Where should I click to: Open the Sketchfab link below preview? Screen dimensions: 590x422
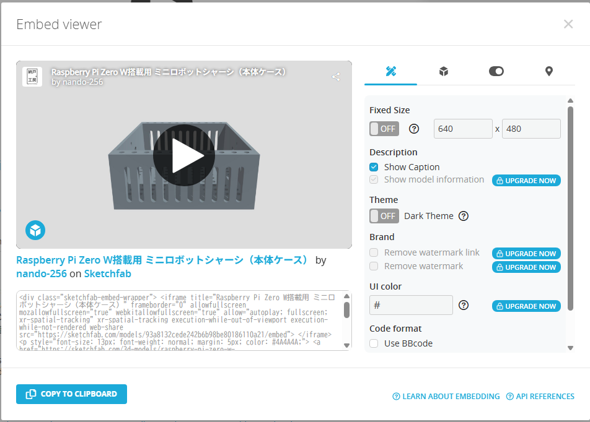point(108,273)
